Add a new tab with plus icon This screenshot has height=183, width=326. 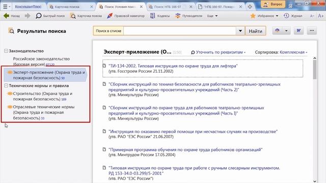click(x=250, y=7)
